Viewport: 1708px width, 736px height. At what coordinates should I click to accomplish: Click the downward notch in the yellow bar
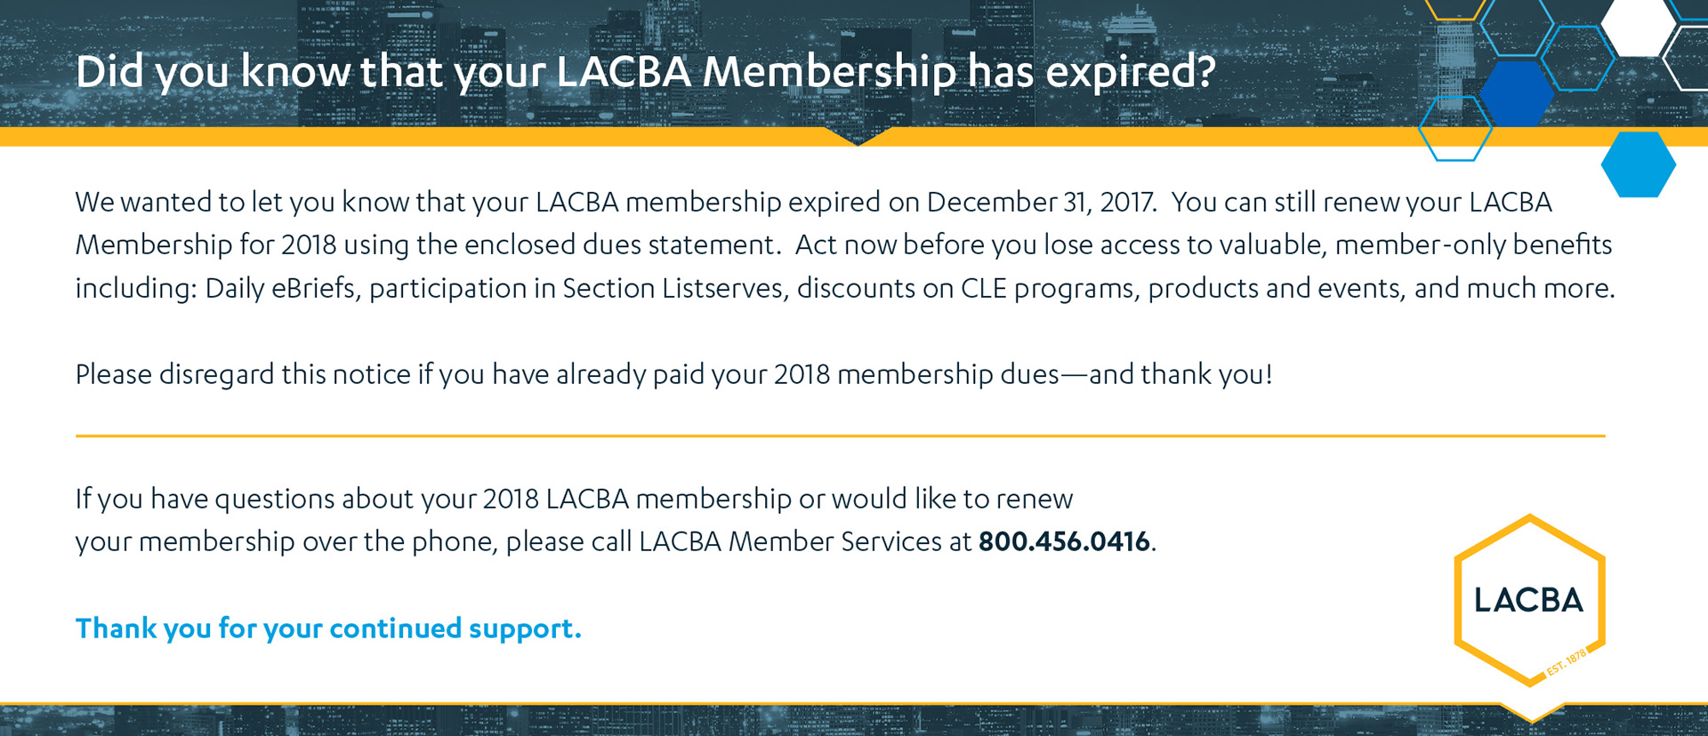(x=858, y=137)
